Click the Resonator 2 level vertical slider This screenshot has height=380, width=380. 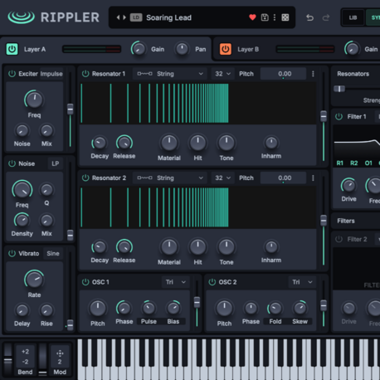pos(324,221)
